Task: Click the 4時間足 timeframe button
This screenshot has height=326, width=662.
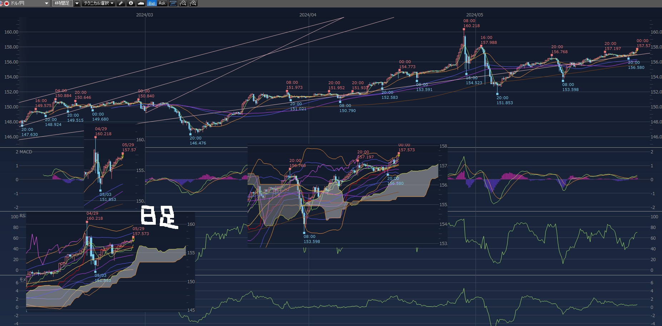Action: [x=63, y=3]
